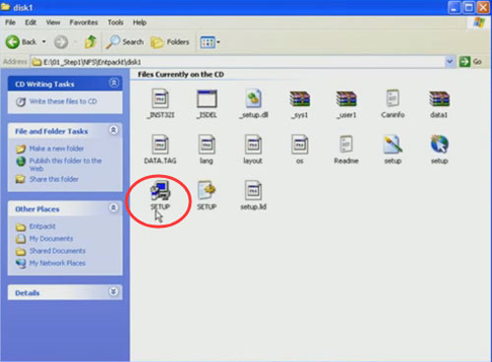The height and width of the screenshot is (362, 492).
Task: Select the _INST32I file icon
Action: coord(160,98)
